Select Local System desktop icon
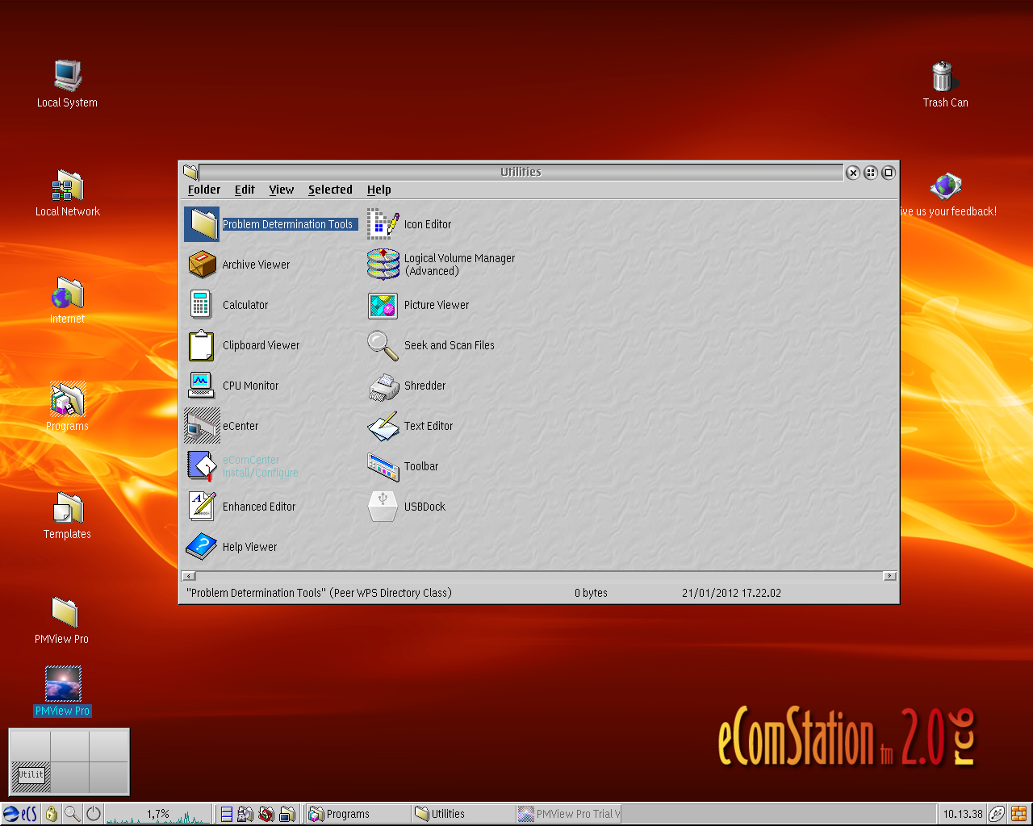Image resolution: width=1033 pixels, height=826 pixels. pyautogui.click(x=68, y=75)
